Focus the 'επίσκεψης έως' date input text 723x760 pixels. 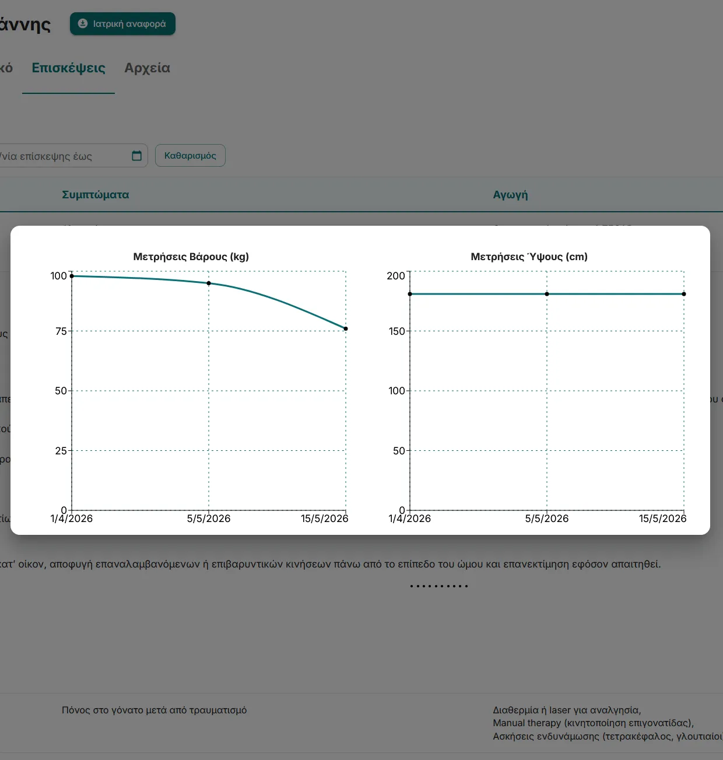[x=47, y=156]
